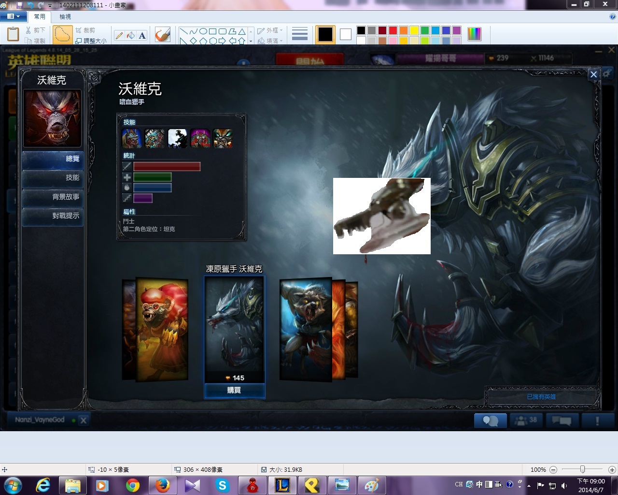Open 調整大小 resize dialog

coord(91,41)
